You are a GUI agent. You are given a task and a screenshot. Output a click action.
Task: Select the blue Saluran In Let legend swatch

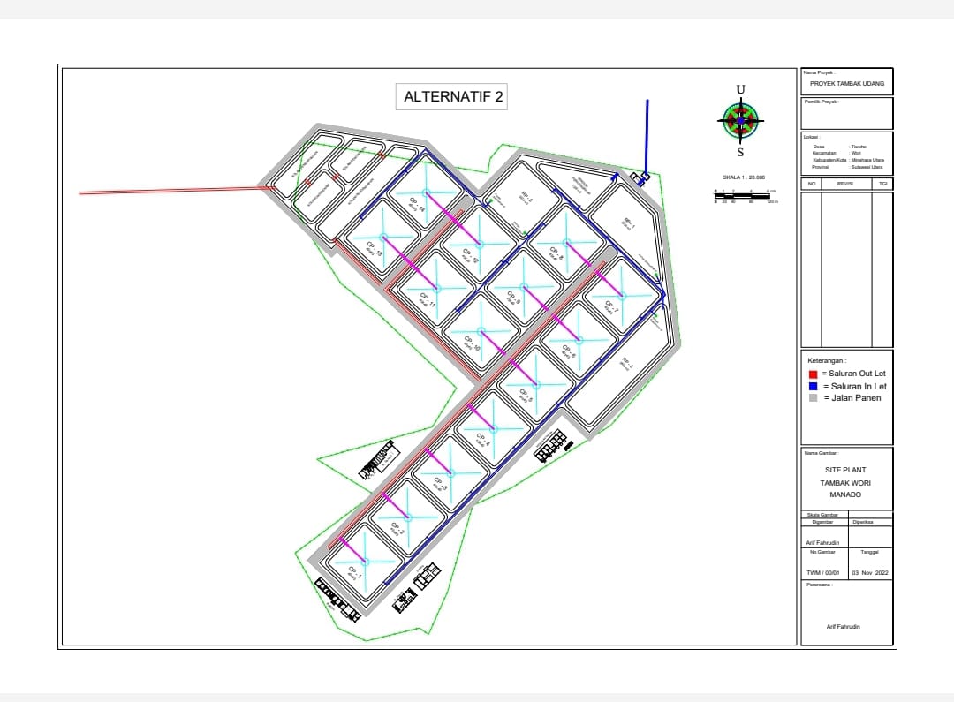pyautogui.click(x=813, y=387)
